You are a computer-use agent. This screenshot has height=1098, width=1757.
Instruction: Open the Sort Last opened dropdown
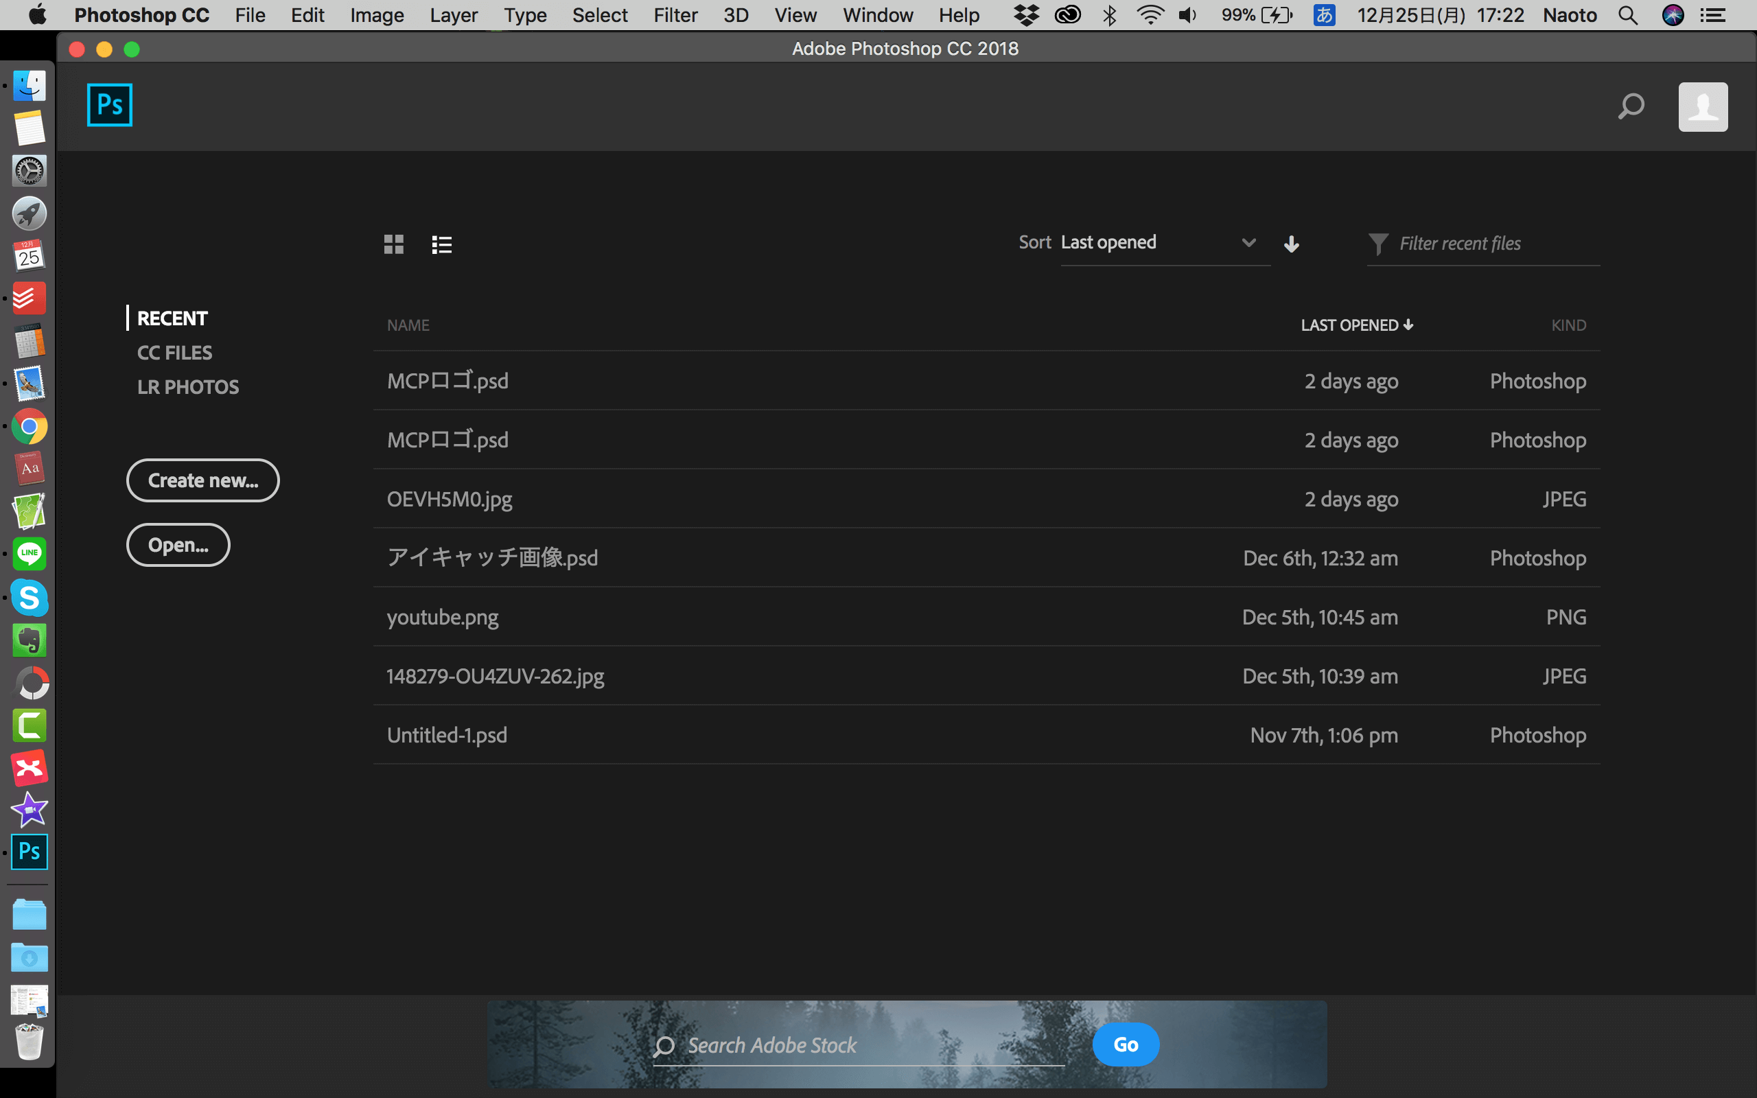1165,242
